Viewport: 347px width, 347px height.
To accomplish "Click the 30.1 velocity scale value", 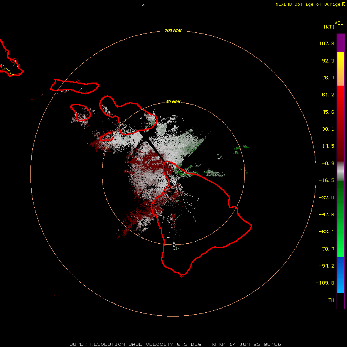I will [328, 129].
